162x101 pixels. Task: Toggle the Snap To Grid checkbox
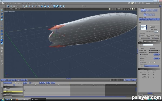[x=150, y=29]
